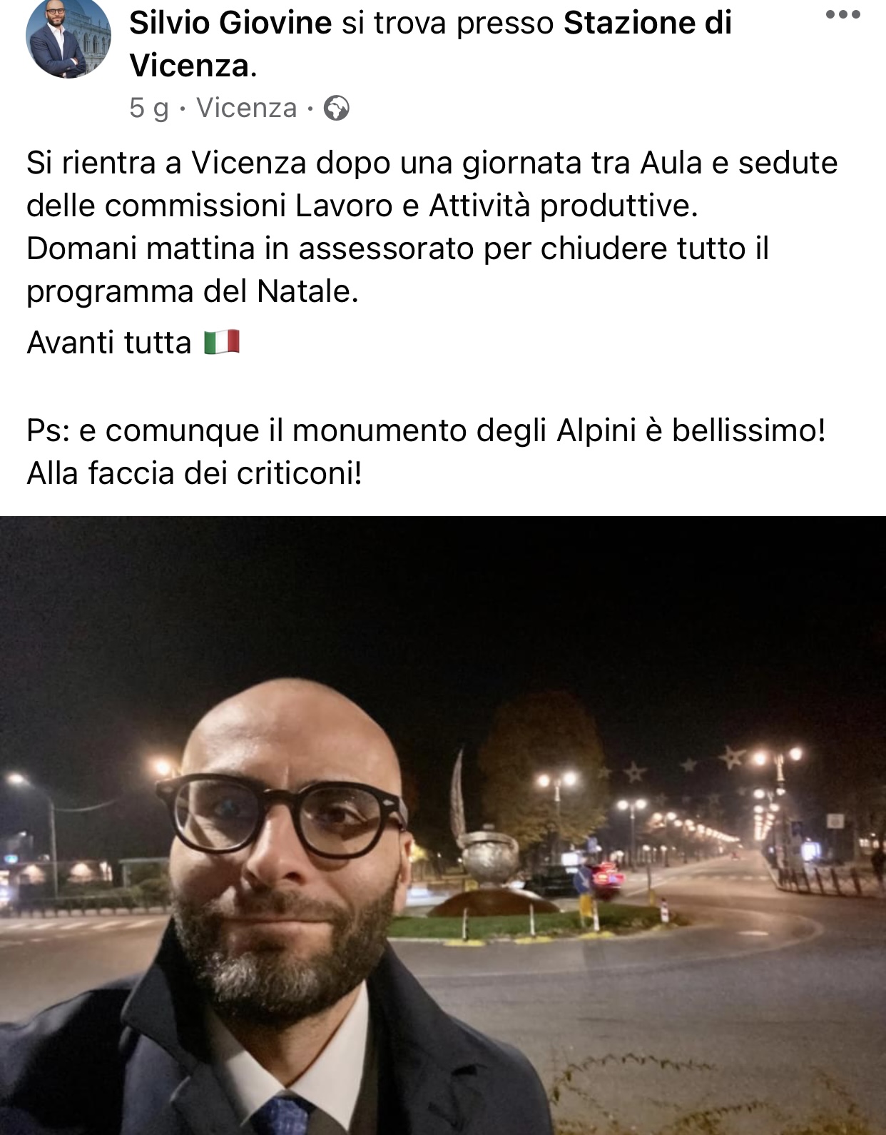This screenshot has width=886, height=1135.
Task: Click the gray Vicenza location tag
Action: [x=246, y=109]
